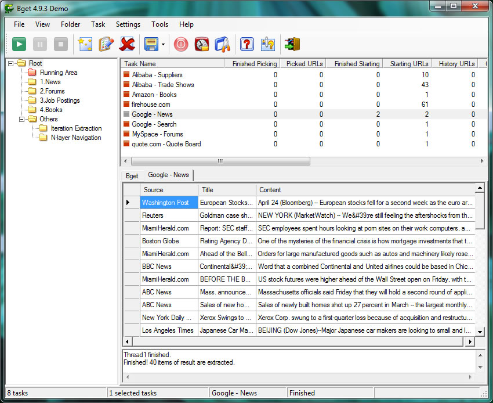
Task: Open the dropdown arrow beside Save icon
Action: [x=163, y=44]
